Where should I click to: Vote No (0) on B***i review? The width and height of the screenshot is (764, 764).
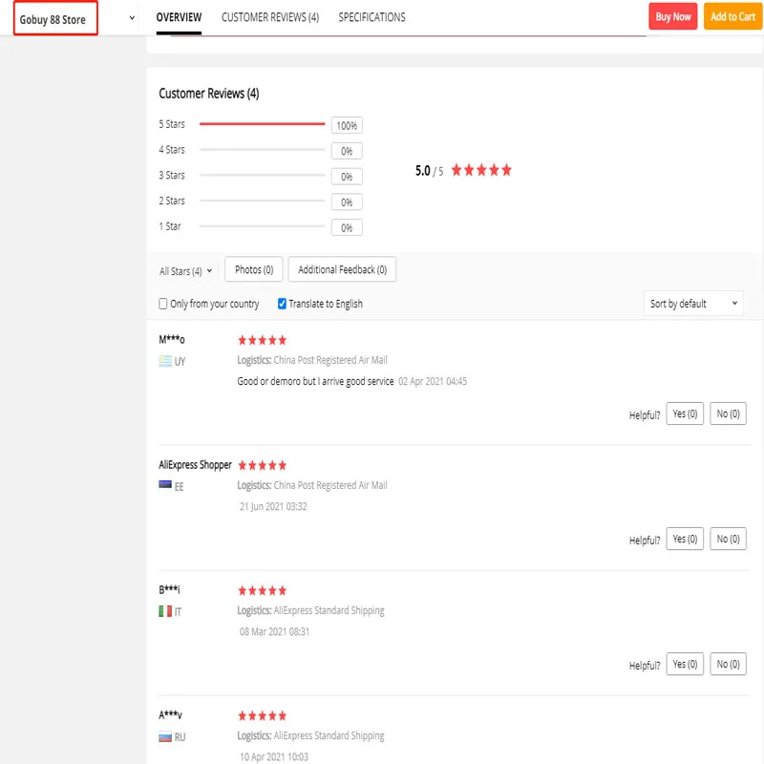[x=728, y=664]
